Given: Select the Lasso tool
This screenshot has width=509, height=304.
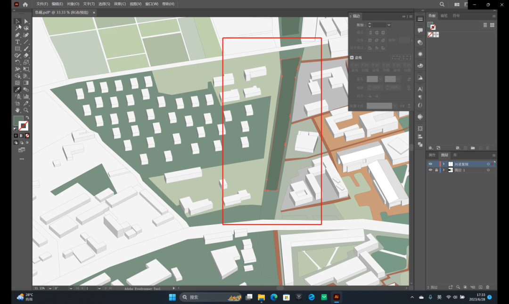Looking at the screenshot, I should pyautogui.click(x=26, y=28).
